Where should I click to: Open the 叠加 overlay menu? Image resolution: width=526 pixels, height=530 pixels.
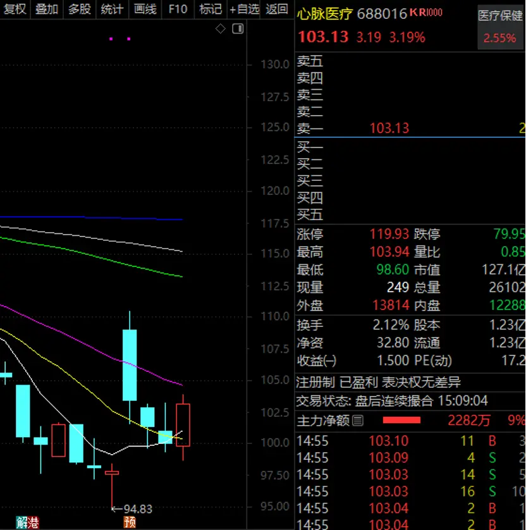pos(47,9)
